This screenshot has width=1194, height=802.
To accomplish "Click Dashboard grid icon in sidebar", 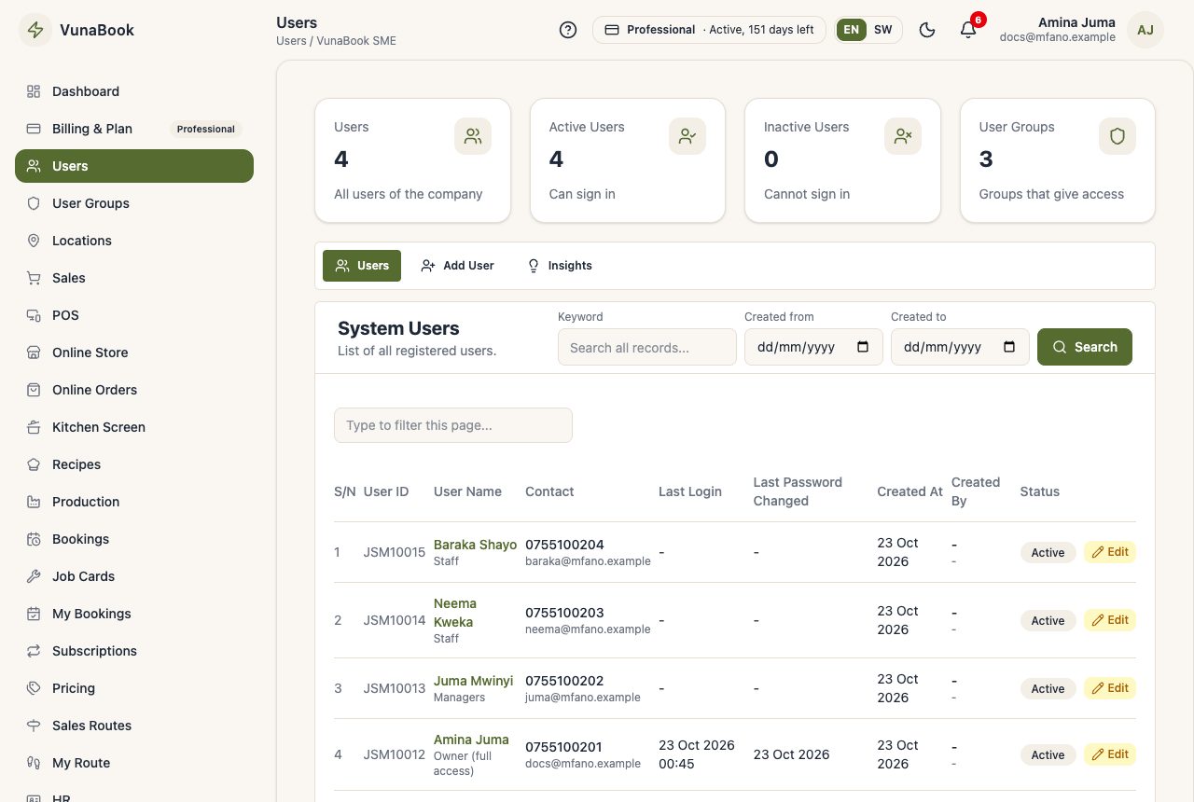I will [34, 91].
